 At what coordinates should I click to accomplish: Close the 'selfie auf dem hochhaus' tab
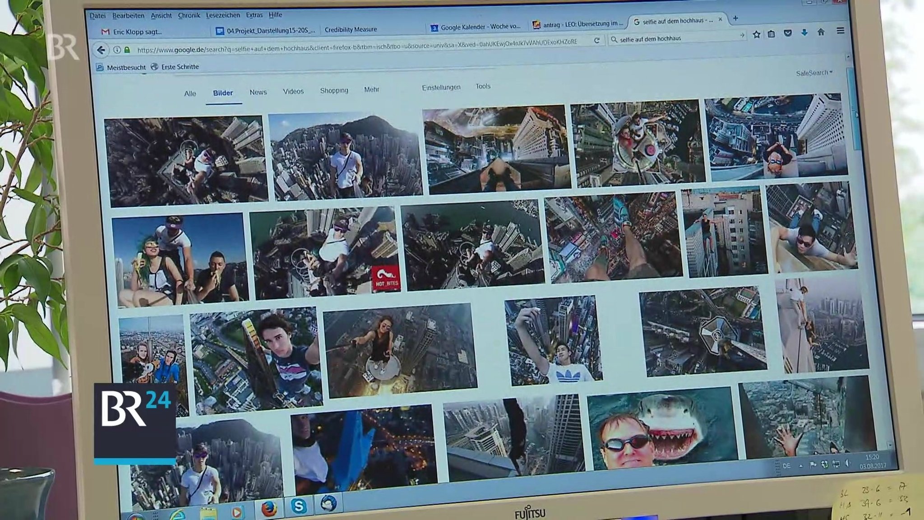[720, 19]
